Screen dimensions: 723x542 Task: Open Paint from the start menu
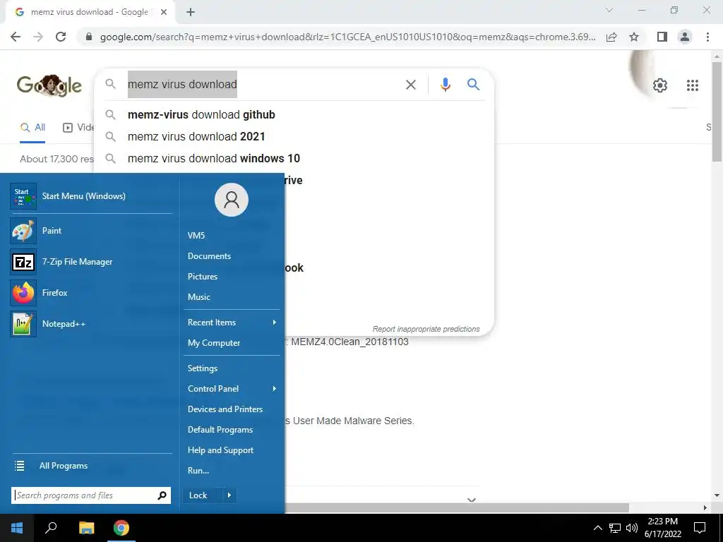tap(91, 231)
